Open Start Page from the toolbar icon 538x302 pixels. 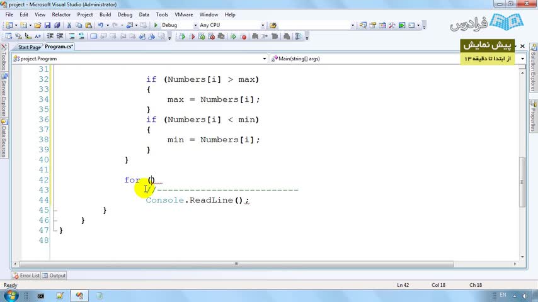(x=402, y=25)
